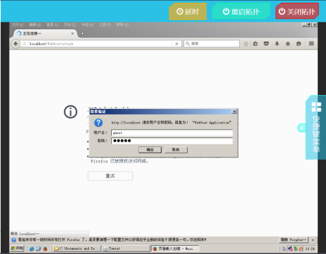Click the network tray icon with red X
This screenshot has width=326, height=254.
tap(290, 248)
